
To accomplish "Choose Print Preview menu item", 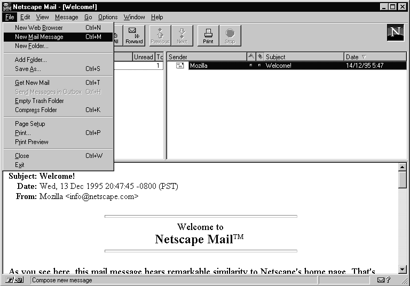I will [58, 142].
